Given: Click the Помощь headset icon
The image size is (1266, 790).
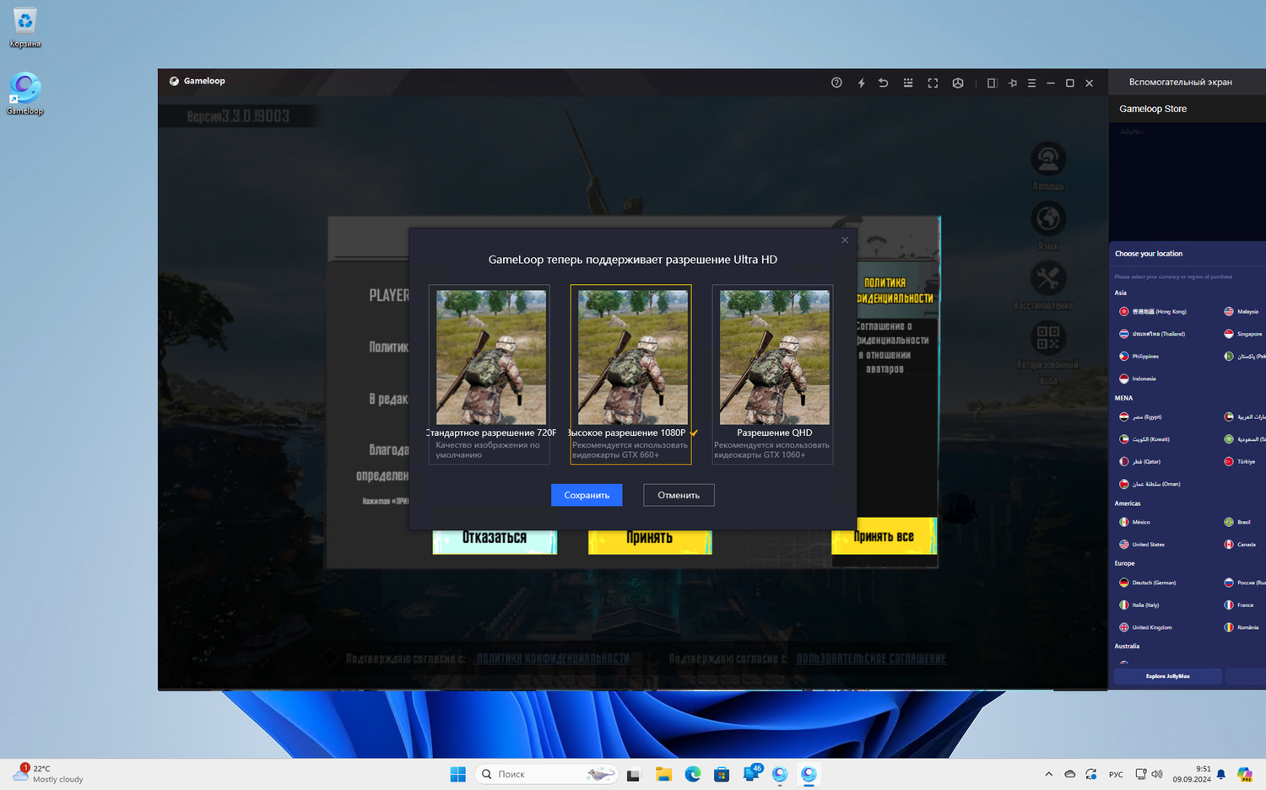Looking at the screenshot, I should pos(1048,159).
